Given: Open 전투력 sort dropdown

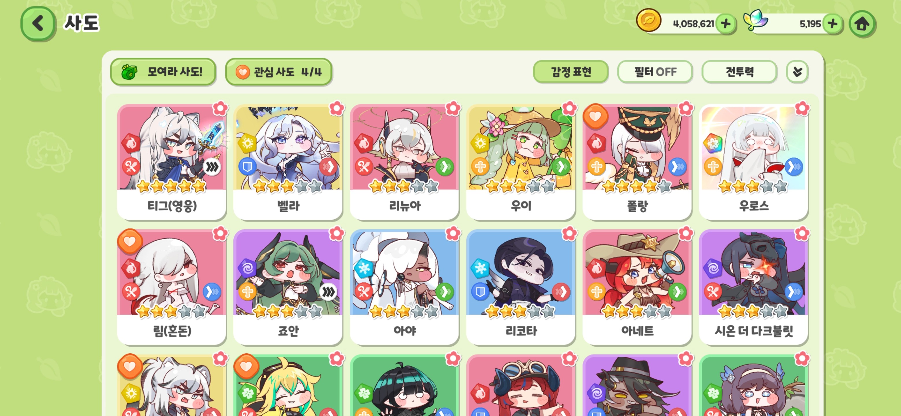Looking at the screenshot, I should [x=739, y=72].
